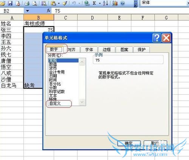Click the Save diskette icon
Viewport: 189px width, 160px height.
coord(10,3)
